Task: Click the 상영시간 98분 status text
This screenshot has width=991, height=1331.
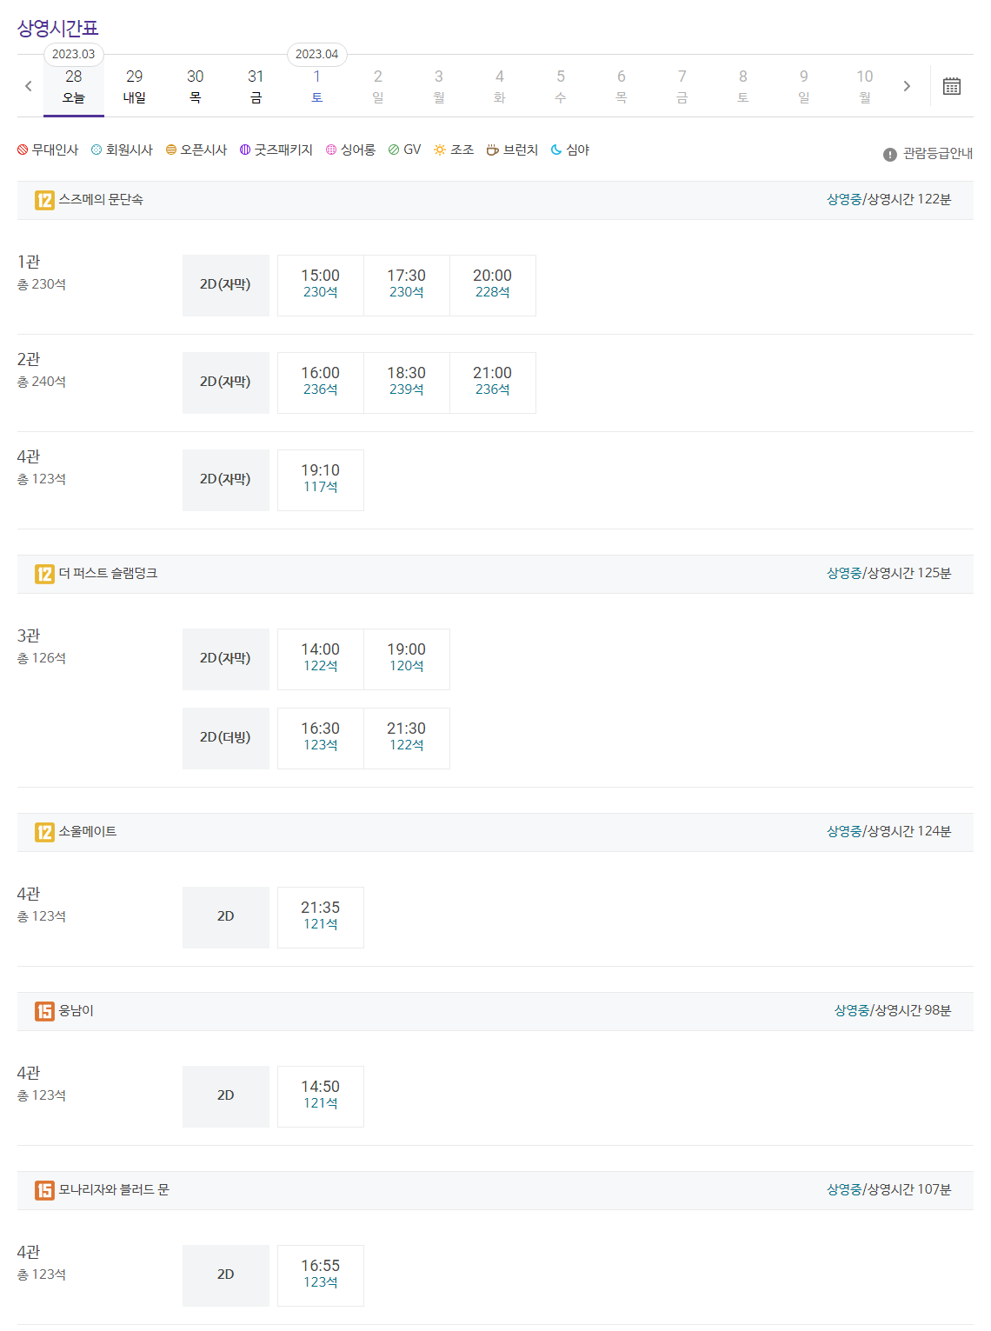Action: (x=913, y=1011)
